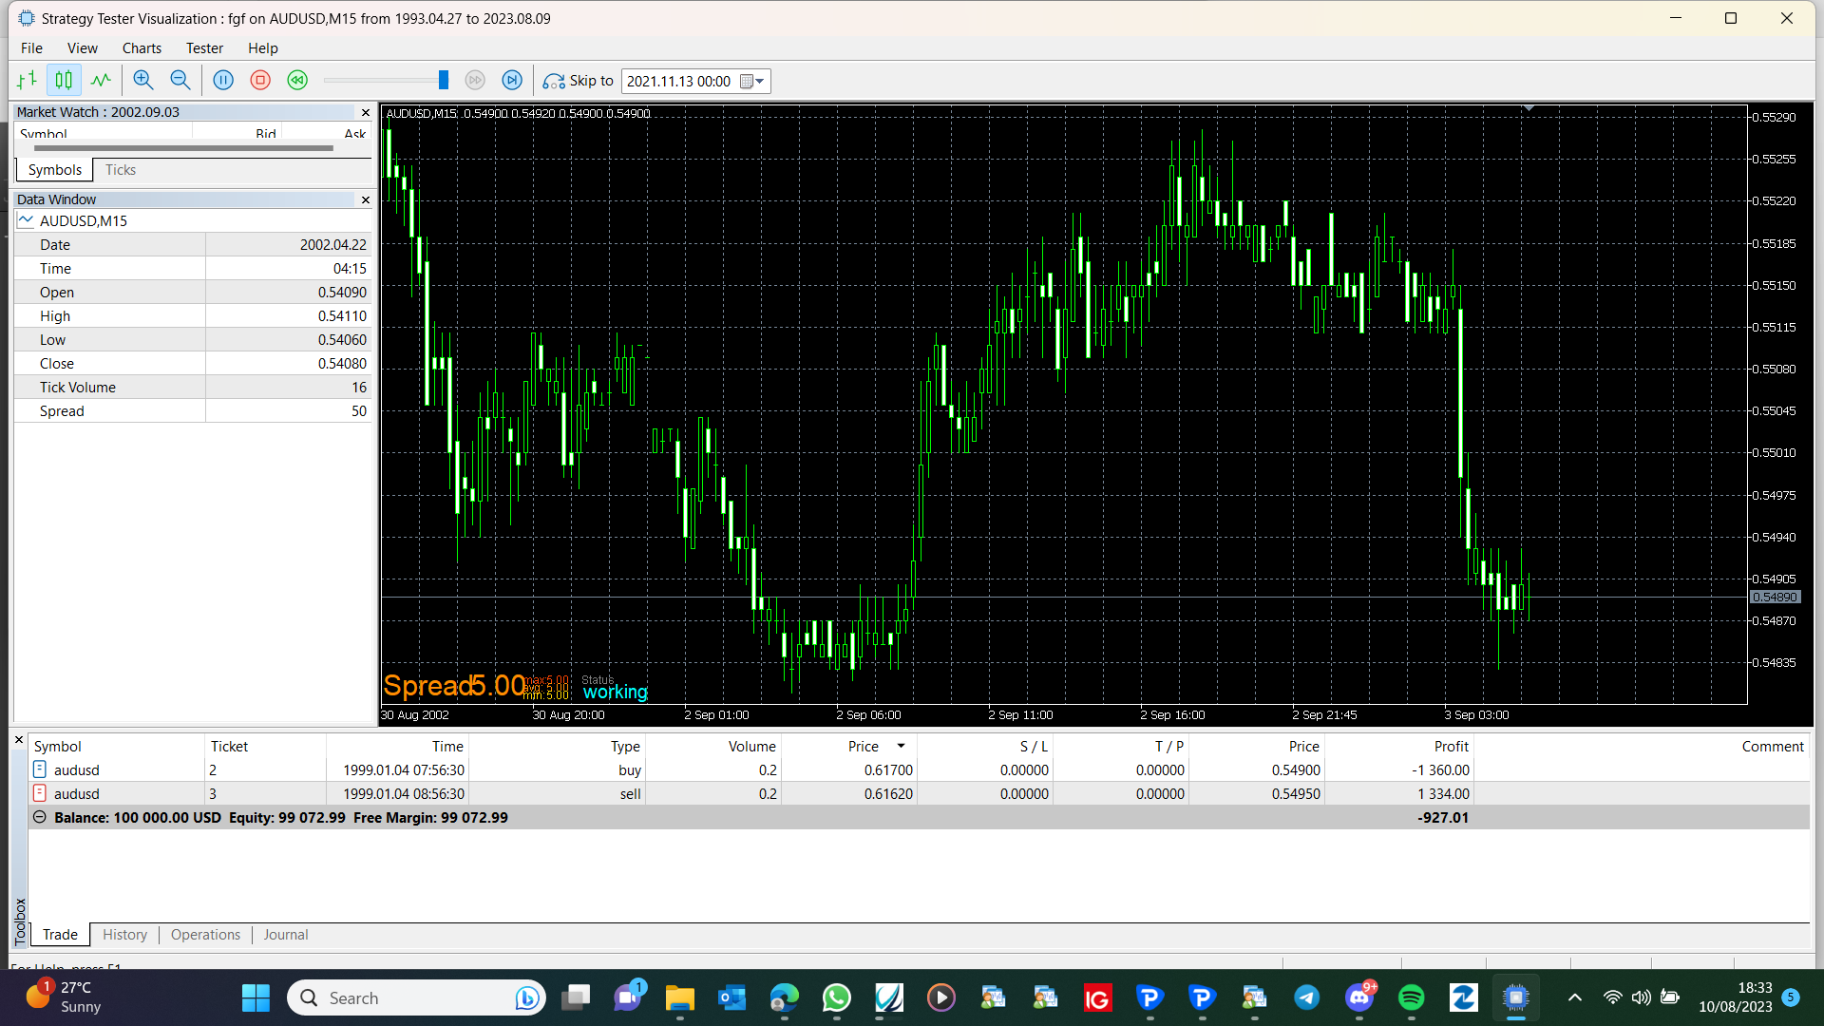Image resolution: width=1824 pixels, height=1026 pixels.
Task: Open the History tab in Toolbox
Action: (125, 935)
